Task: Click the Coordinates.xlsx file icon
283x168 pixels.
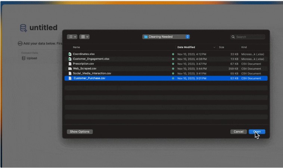Action: [x=70, y=54]
